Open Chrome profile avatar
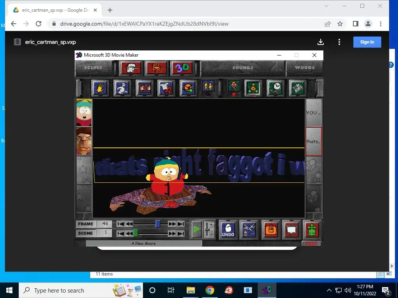The height and width of the screenshot is (298, 398). coord(368,24)
